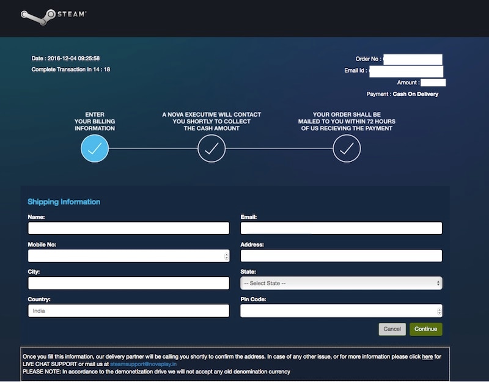
Task: Click the 'A NOVA EXECUTIVE WILL CONTACT' step label
Action: point(211,121)
